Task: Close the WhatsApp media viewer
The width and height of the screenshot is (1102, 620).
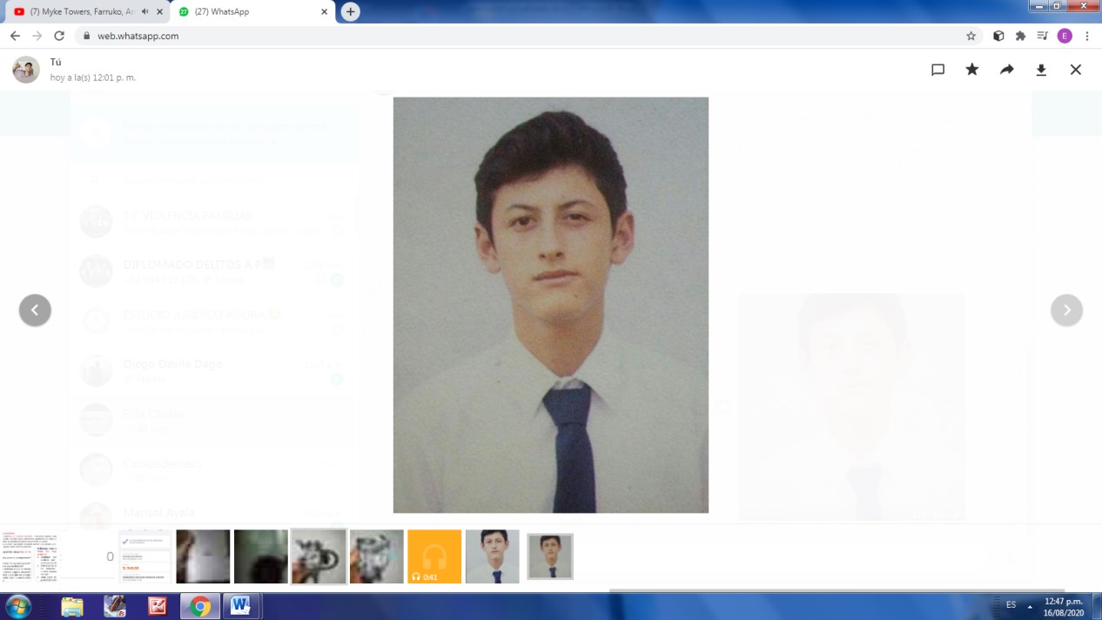Action: coord(1076,70)
